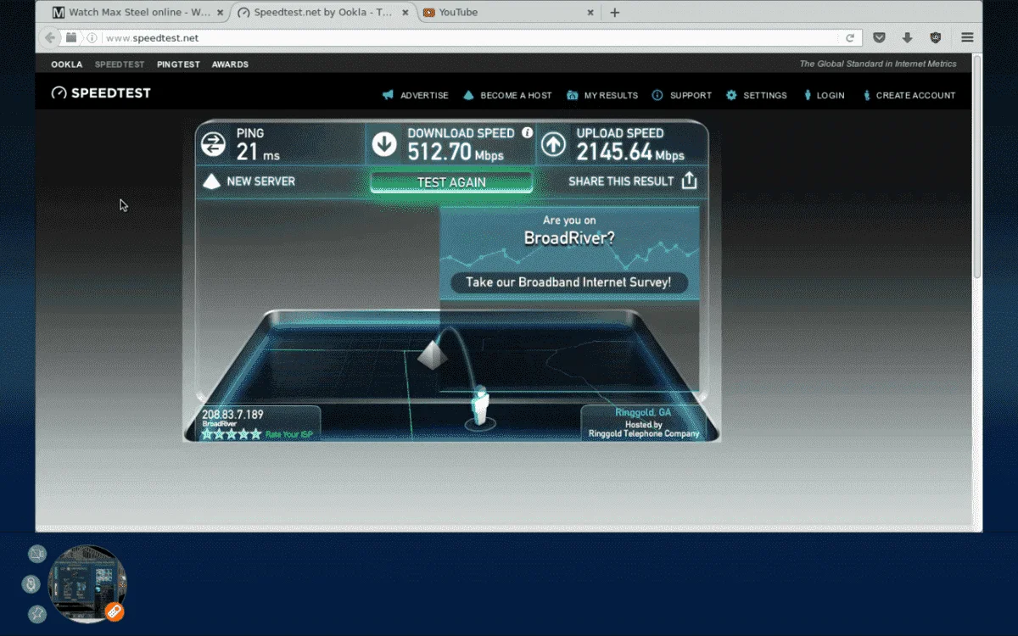1018x636 pixels.
Task: Click the download speed info icon
Action: [x=527, y=132]
